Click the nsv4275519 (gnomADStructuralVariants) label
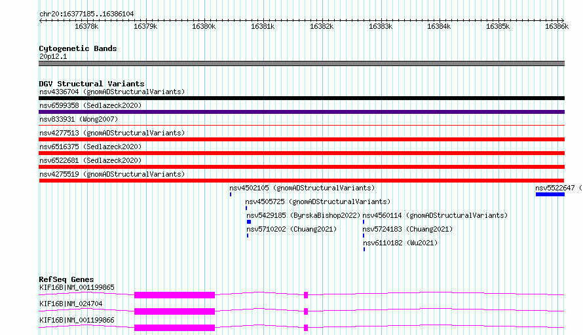583x335 pixels. [112, 174]
